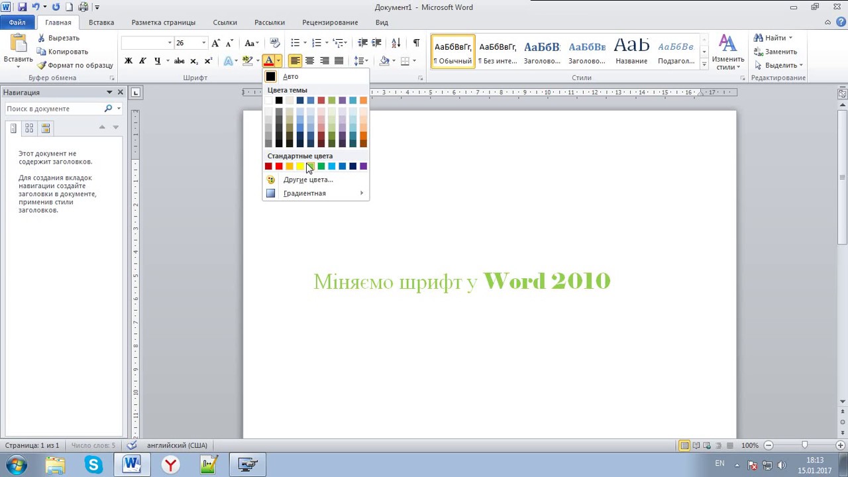
Task: Click the zoom slider in status bar
Action: pos(805,446)
